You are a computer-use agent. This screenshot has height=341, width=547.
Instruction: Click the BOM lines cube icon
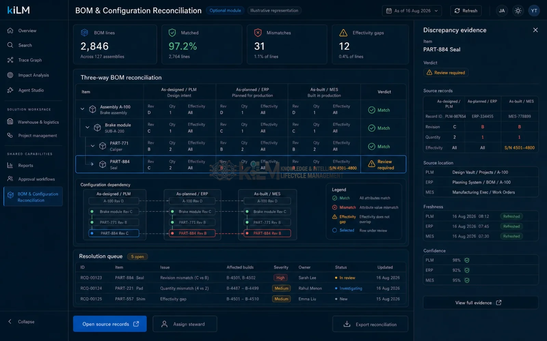pos(84,32)
